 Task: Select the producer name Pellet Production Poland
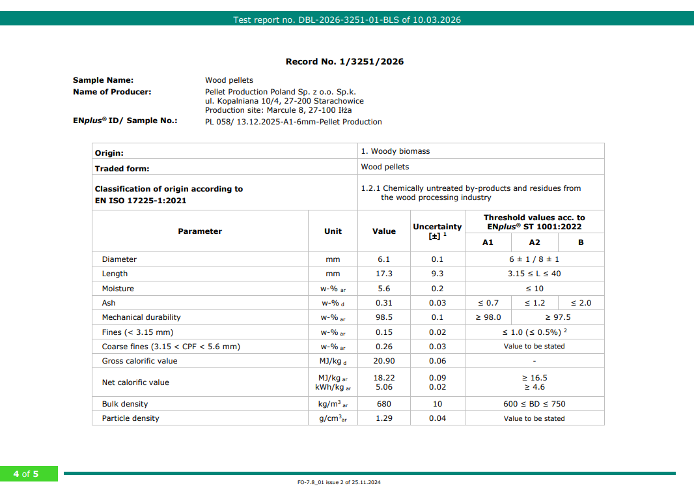[x=280, y=92]
